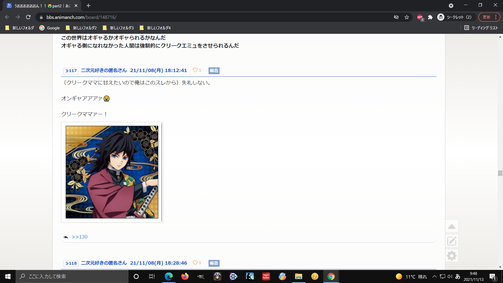Open Cortana circle icon on taskbar
503x283 pixels.
pos(136,276)
